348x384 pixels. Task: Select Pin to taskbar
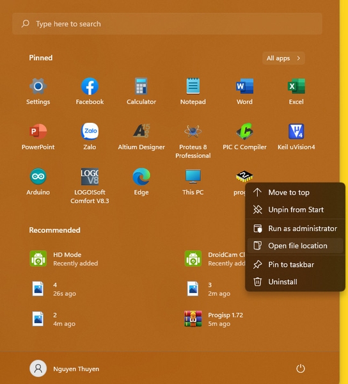coord(295,264)
